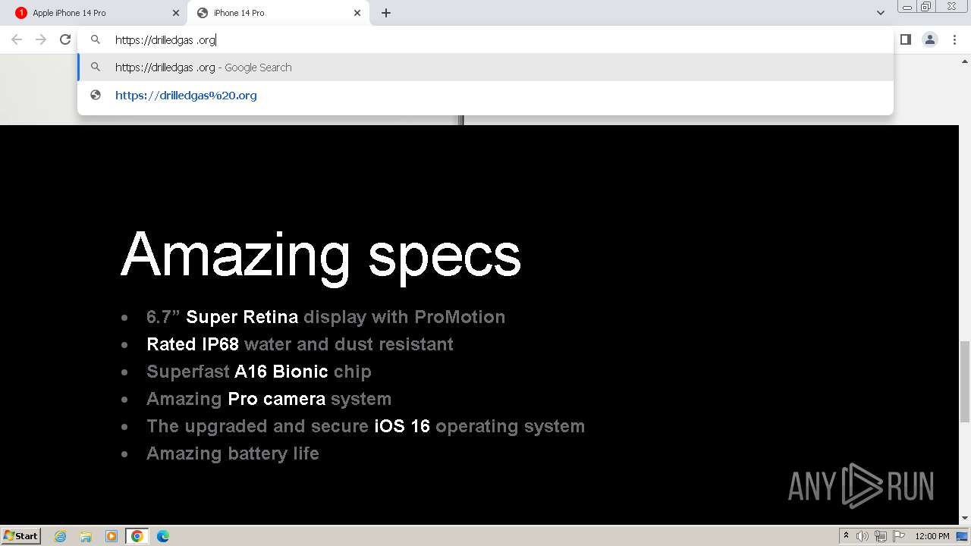Open Chrome's three-dot menu
The width and height of the screenshot is (971, 546).
point(954,39)
